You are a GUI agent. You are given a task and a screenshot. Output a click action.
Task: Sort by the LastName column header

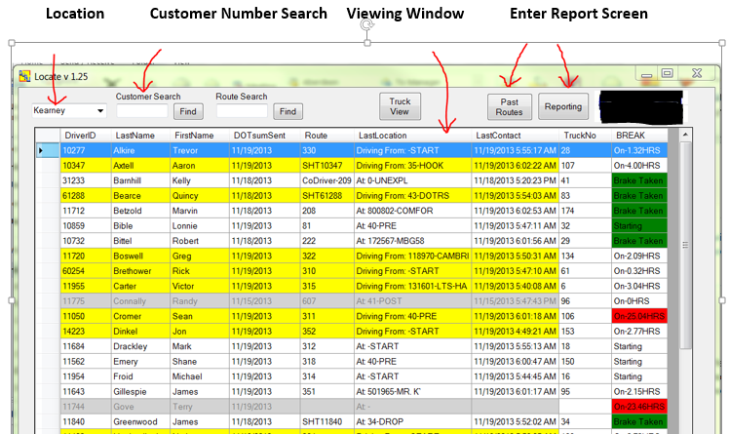pos(141,136)
